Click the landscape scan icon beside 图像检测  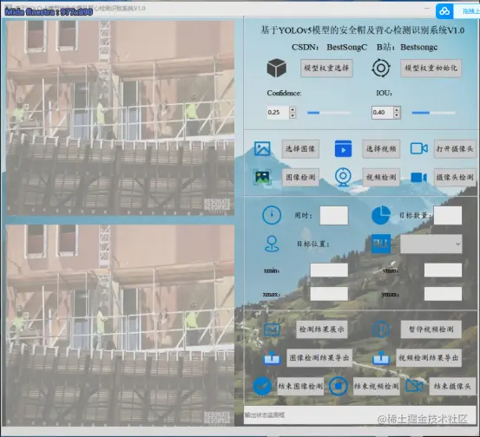click(x=262, y=177)
